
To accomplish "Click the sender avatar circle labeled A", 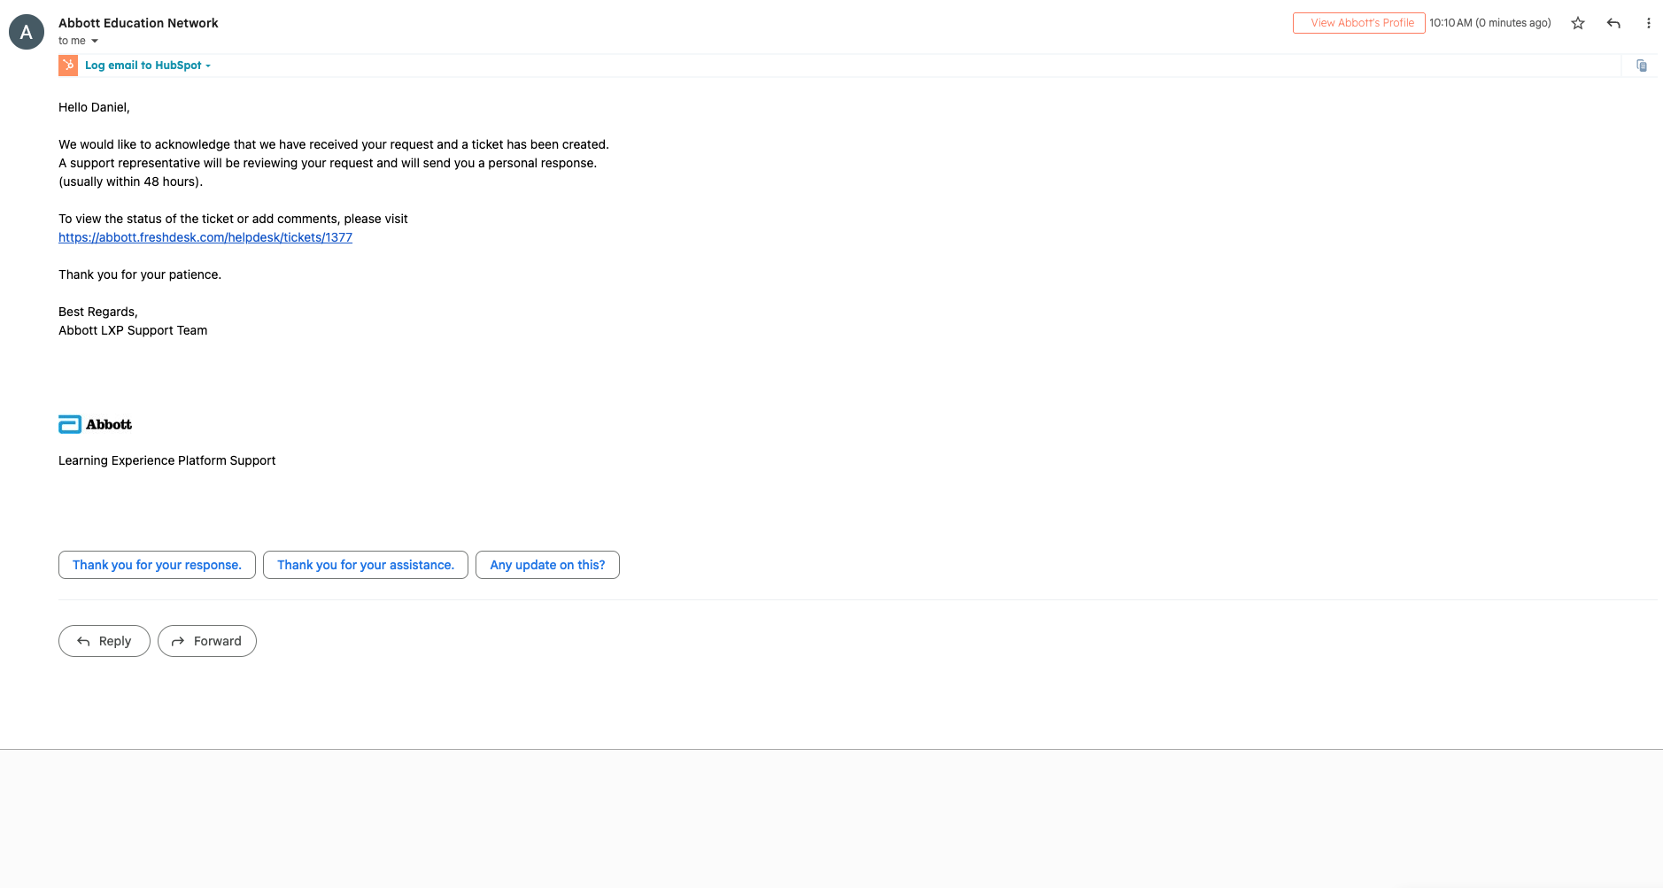I will [x=27, y=32].
